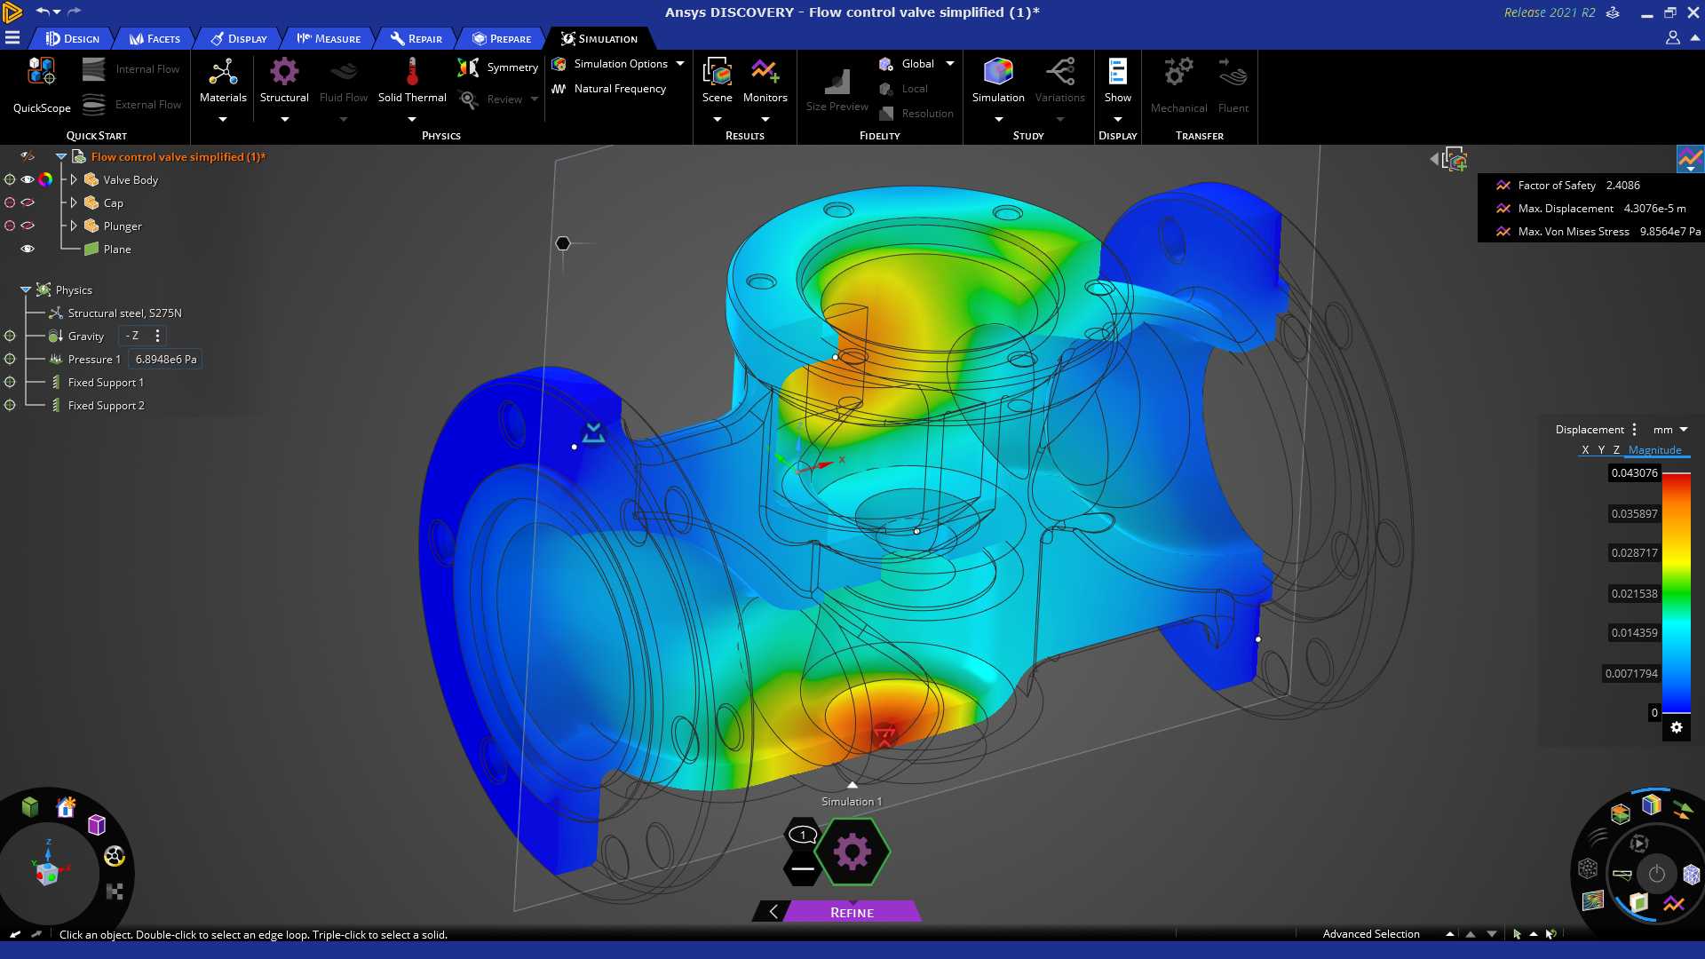1705x959 pixels.
Task: Click the green cube view icon
Action: point(30,806)
